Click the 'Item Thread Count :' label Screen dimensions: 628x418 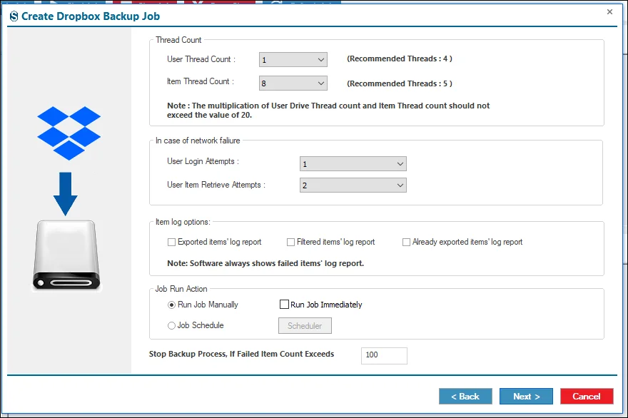pyautogui.click(x=201, y=81)
